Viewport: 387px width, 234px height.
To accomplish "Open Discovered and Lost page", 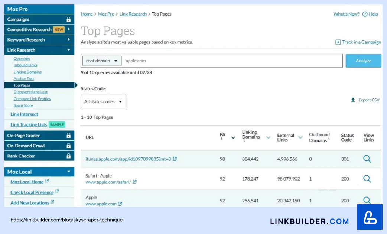I will [30, 92].
